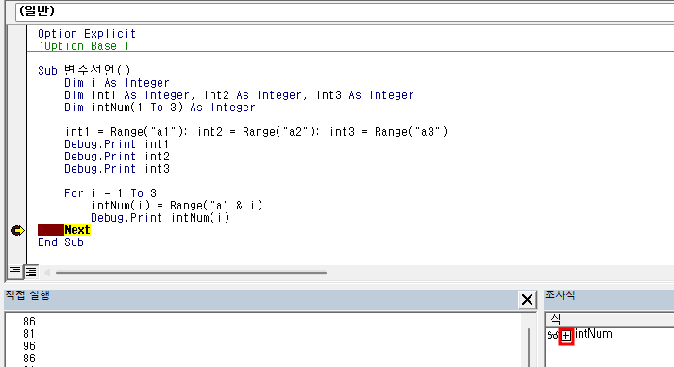Open the (일반) object dropdown
Image resolution: width=674 pixels, height=367 pixels.
[345, 11]
